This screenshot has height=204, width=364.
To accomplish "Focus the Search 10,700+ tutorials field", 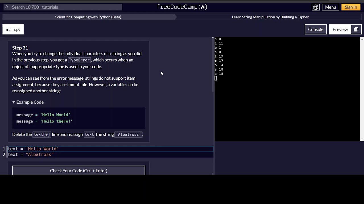I will pyautogui.click(x=63, y=7).
